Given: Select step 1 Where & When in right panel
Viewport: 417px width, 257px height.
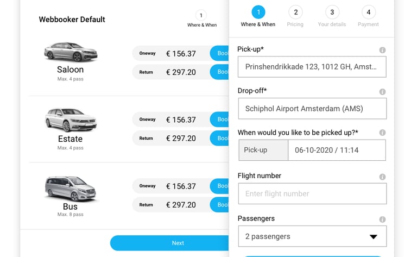Looking at the screenshot, I should pyautogui.click(x=258, y=16).
